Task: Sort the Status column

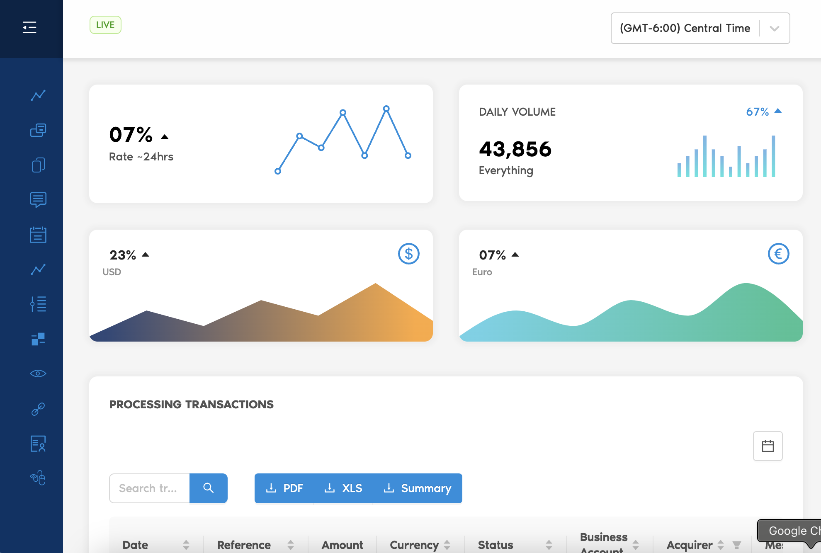Action: (549, 545)
